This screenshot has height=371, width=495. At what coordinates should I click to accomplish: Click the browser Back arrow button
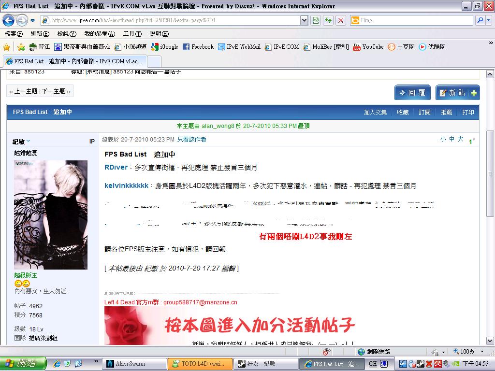(8, 20)
